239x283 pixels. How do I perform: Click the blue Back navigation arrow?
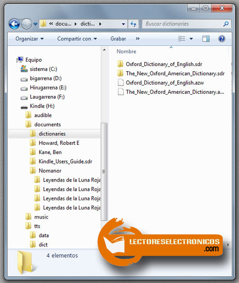pyautogui.click(x=14, y=24)
